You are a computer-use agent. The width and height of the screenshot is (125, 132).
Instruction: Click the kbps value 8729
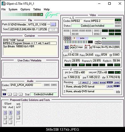(x=105, y=55)
